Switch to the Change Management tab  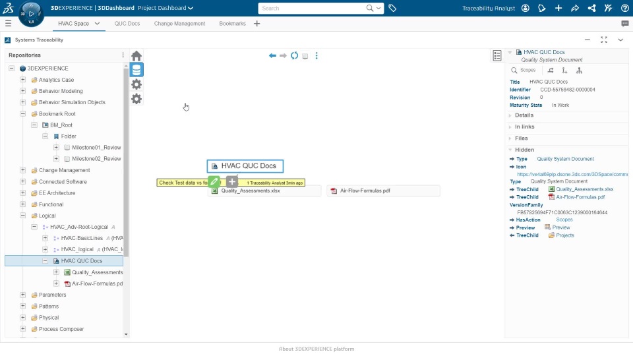click(179, 24)
